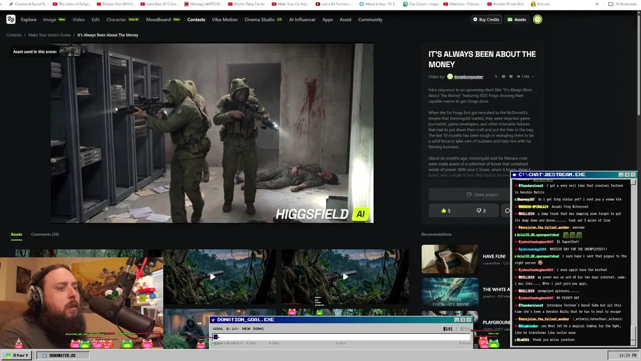Click the donation goal progress bar
Viewport: 641px width, 361px height.
click(342, 337)
